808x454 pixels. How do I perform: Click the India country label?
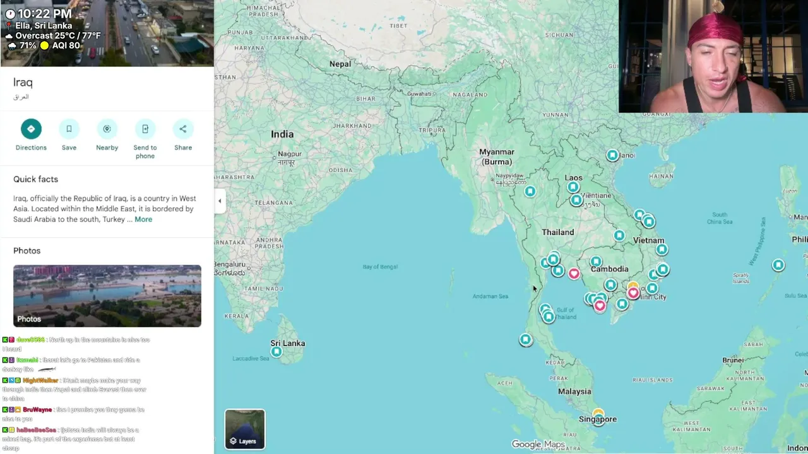pos(282,134)
